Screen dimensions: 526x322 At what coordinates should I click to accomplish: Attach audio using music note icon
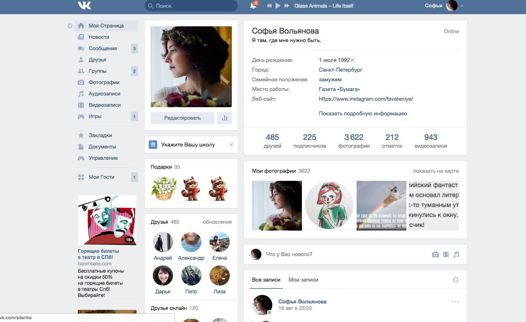point(456,254)
